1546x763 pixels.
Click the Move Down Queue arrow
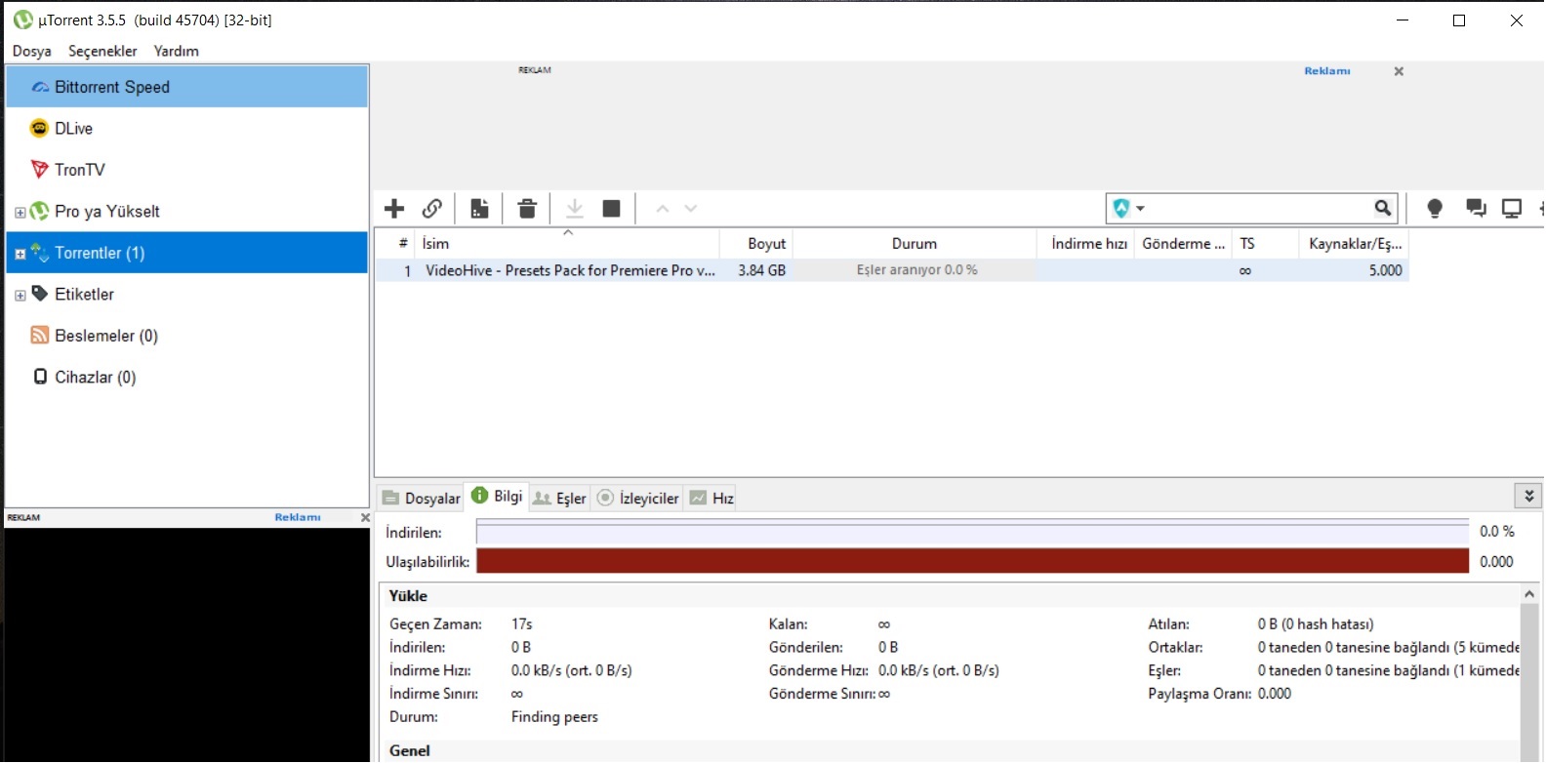pos(691,209)
